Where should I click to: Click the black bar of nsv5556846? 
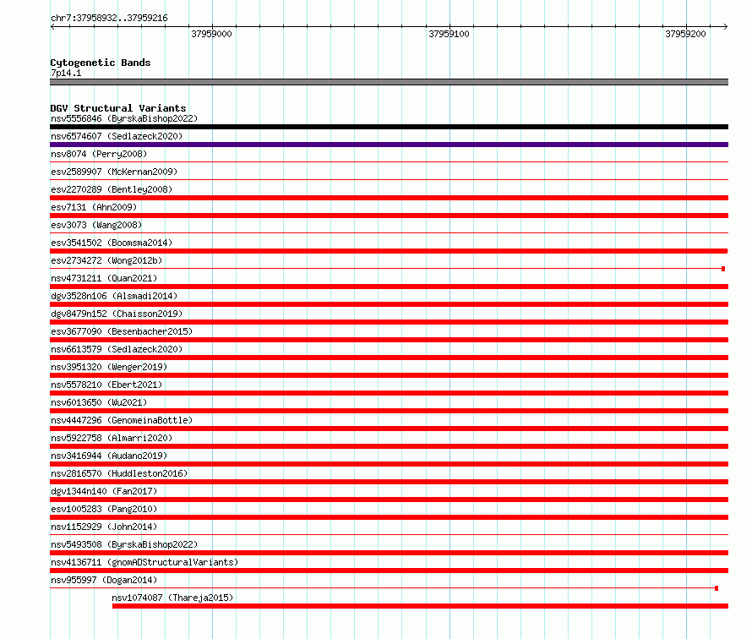[x=389, y=127]
